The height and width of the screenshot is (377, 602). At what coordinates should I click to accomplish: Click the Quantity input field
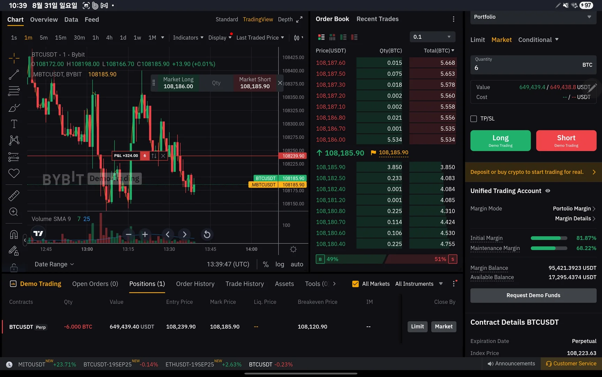(533, 65)
